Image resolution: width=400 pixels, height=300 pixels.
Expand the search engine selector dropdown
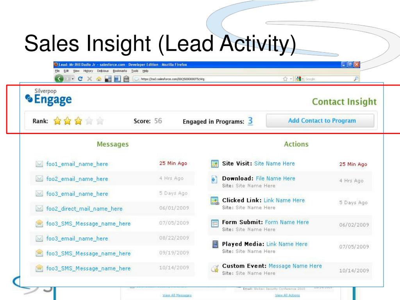coord(303,79)
